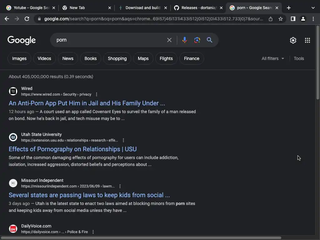Image resolution: width=320 pixels, height=240 pixels.
Task: Open the Chrome three-dot menu
Action: coord(313,19)
